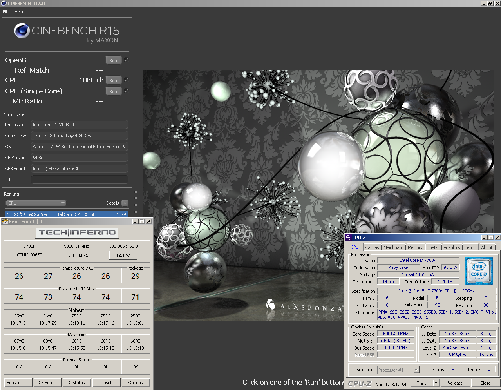Viewport: 501px width, 390px height.
Task: Expand the Tools dropdown arrow in CPU-Z
Action: 436,383
